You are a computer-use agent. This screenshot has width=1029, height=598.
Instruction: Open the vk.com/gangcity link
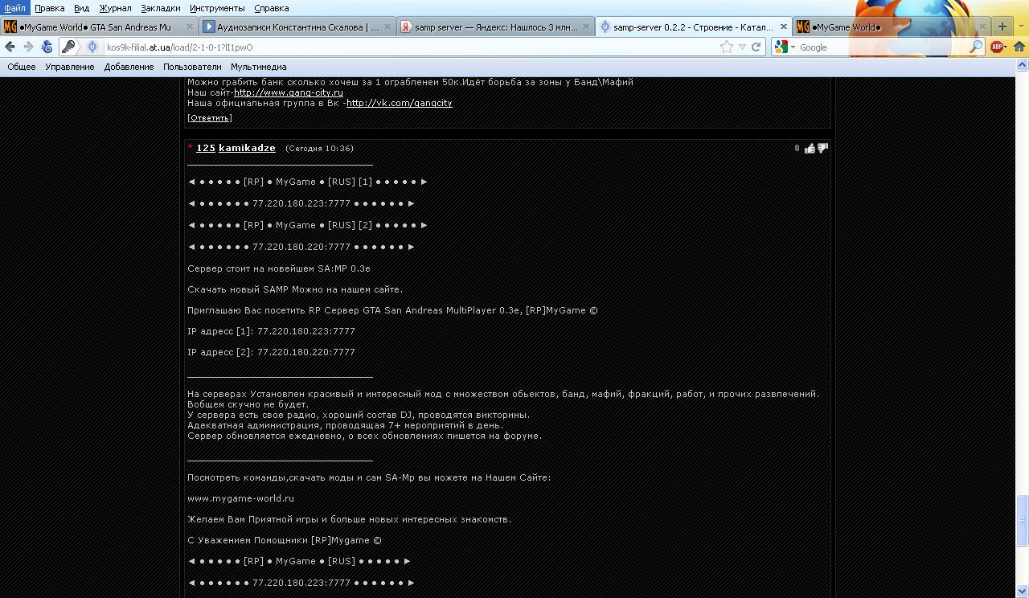pos(400,103)
